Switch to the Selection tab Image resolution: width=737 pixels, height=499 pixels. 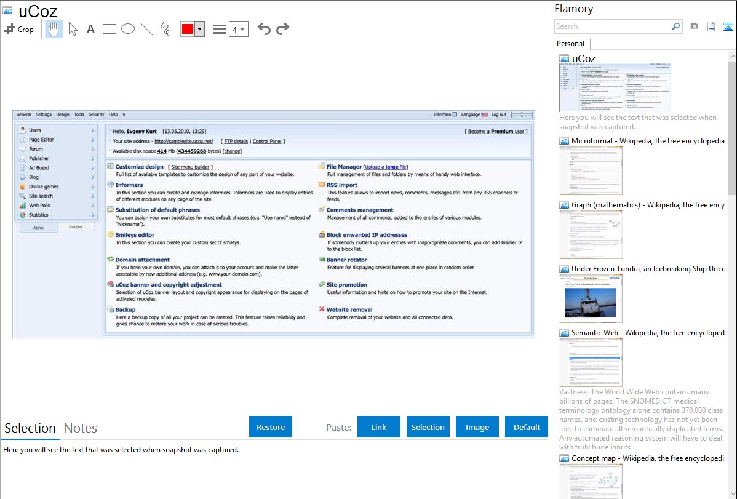[30, 428]
